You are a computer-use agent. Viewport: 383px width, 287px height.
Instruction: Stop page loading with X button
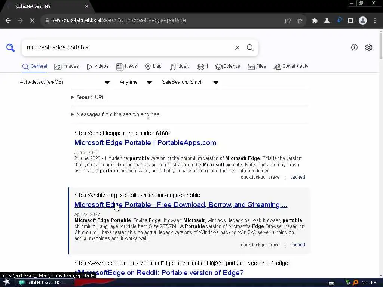[32, 21]
